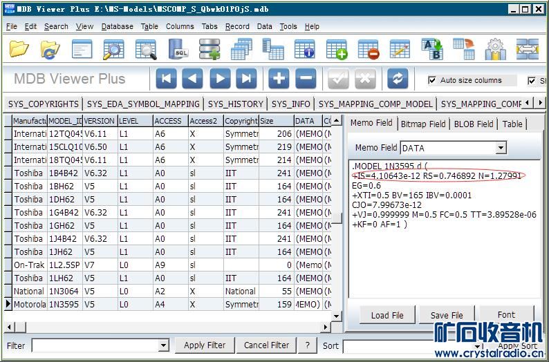The width and height of the screenshot is (549, 362).
Task: Open the Memo Field DATA dropdown
Action: [501, 148]
